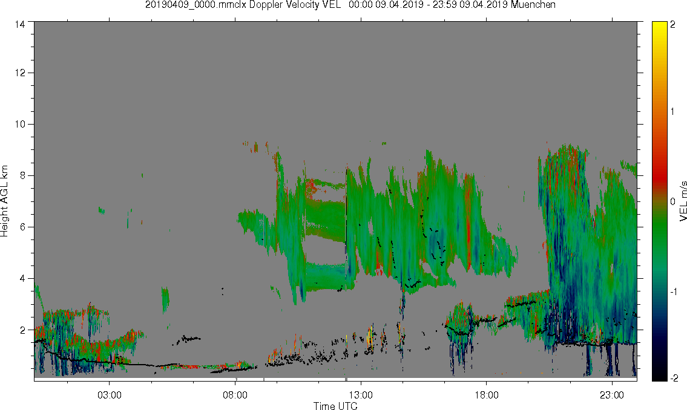
Task: Click the '13:00' time tick label
Action: pos(361,395)
